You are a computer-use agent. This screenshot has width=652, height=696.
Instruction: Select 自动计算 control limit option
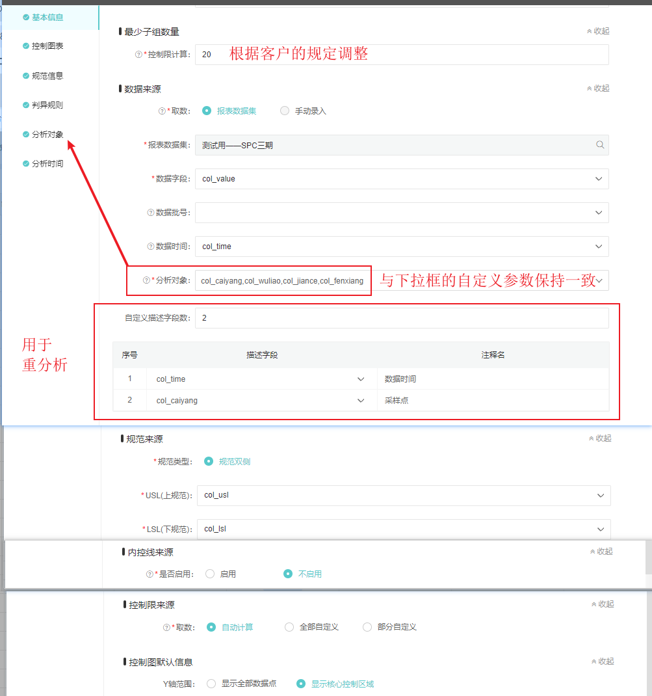click(211, 627)
